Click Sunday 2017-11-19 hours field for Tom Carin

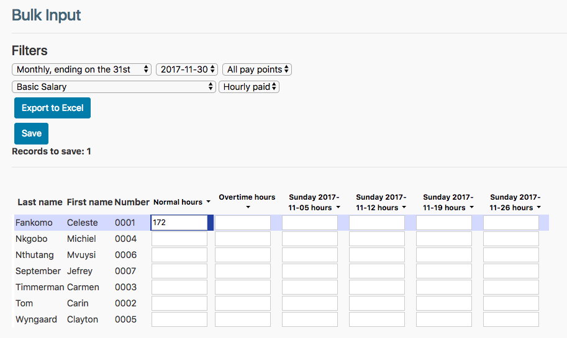click(x=444, y=303)
